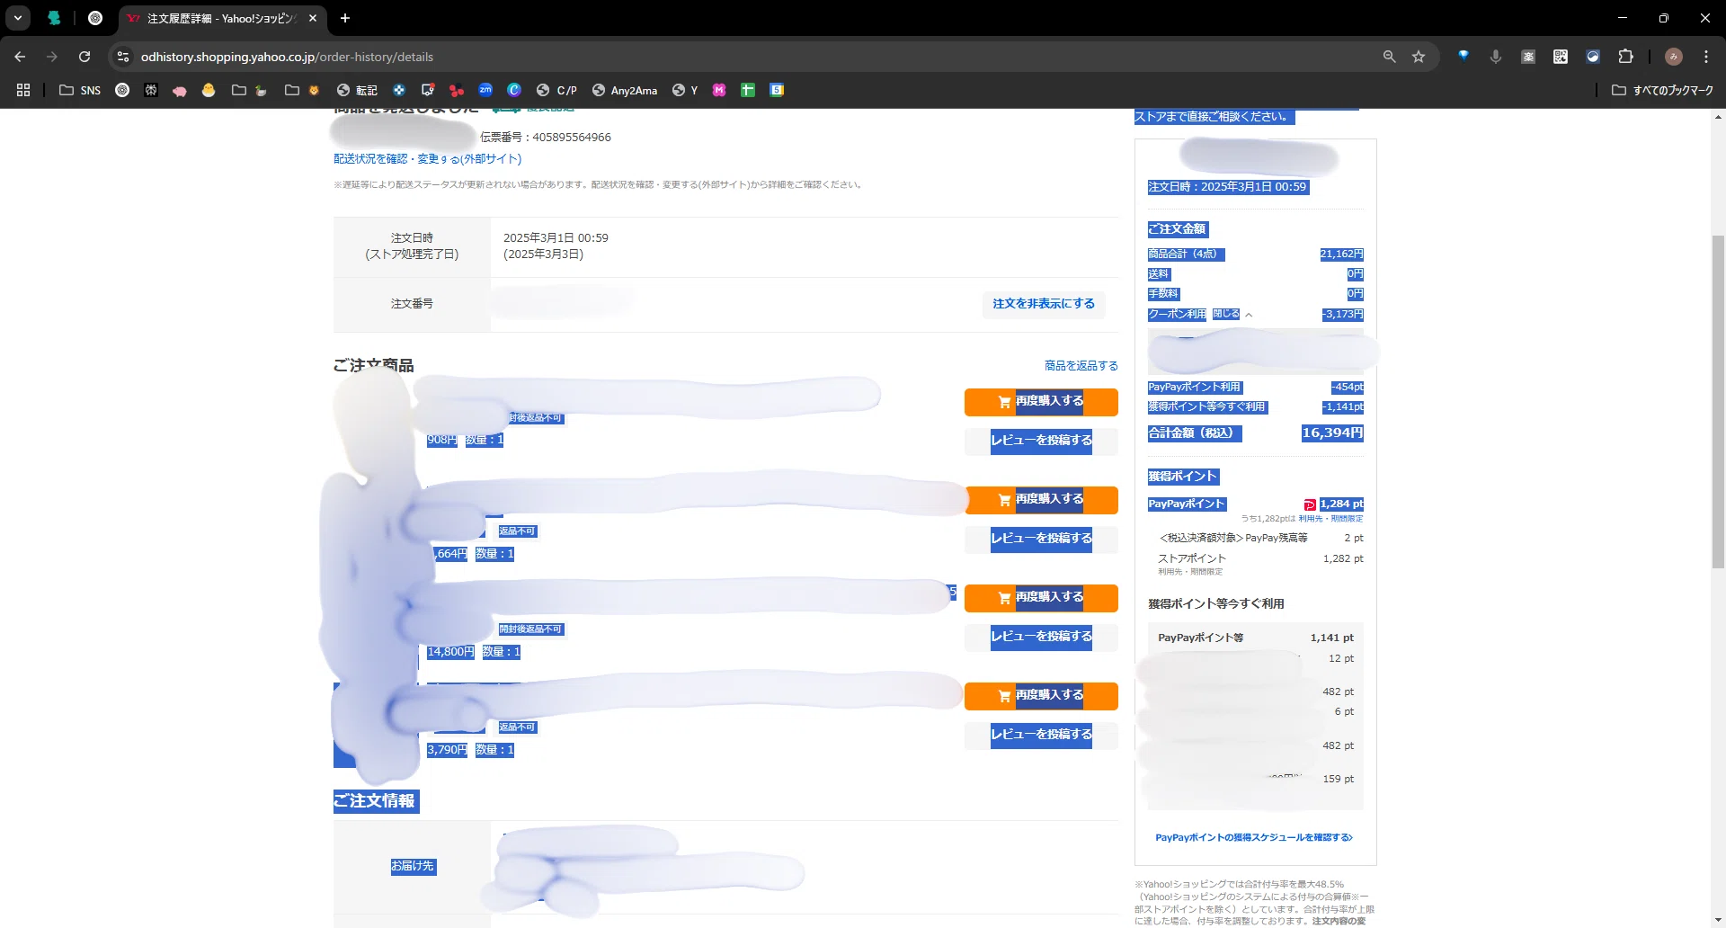1726x928 pixels.
Task: Close the Yahoo shopping tab
Action: tap(313, 18)
